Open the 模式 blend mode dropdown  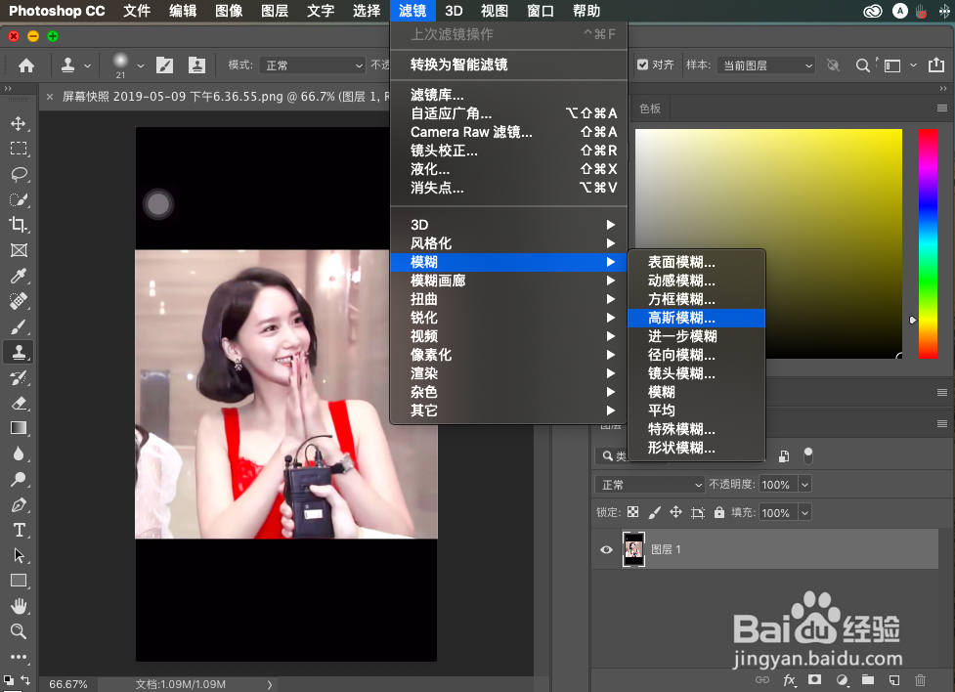tap(314, 65)
